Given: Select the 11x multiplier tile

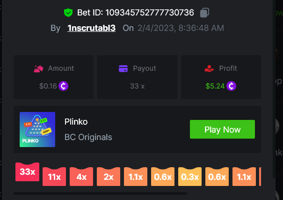Looking at the screenshot, I should (x=54, y=177).
